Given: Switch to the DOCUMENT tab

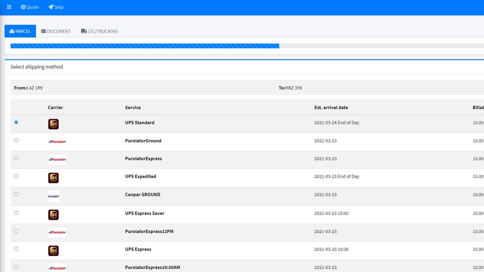Looking at the screenshot, I should [x=56, y=31].
